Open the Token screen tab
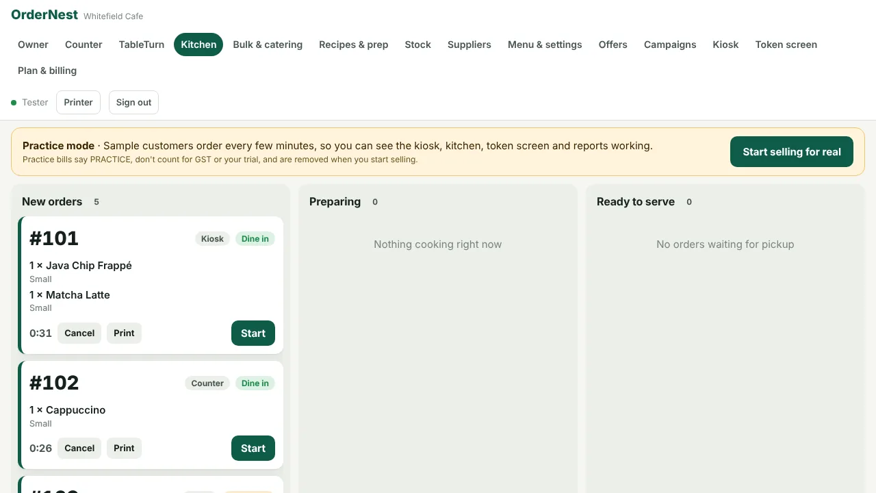Image resolution: width=876 pixels, height=493 pixels. (786, 45)
